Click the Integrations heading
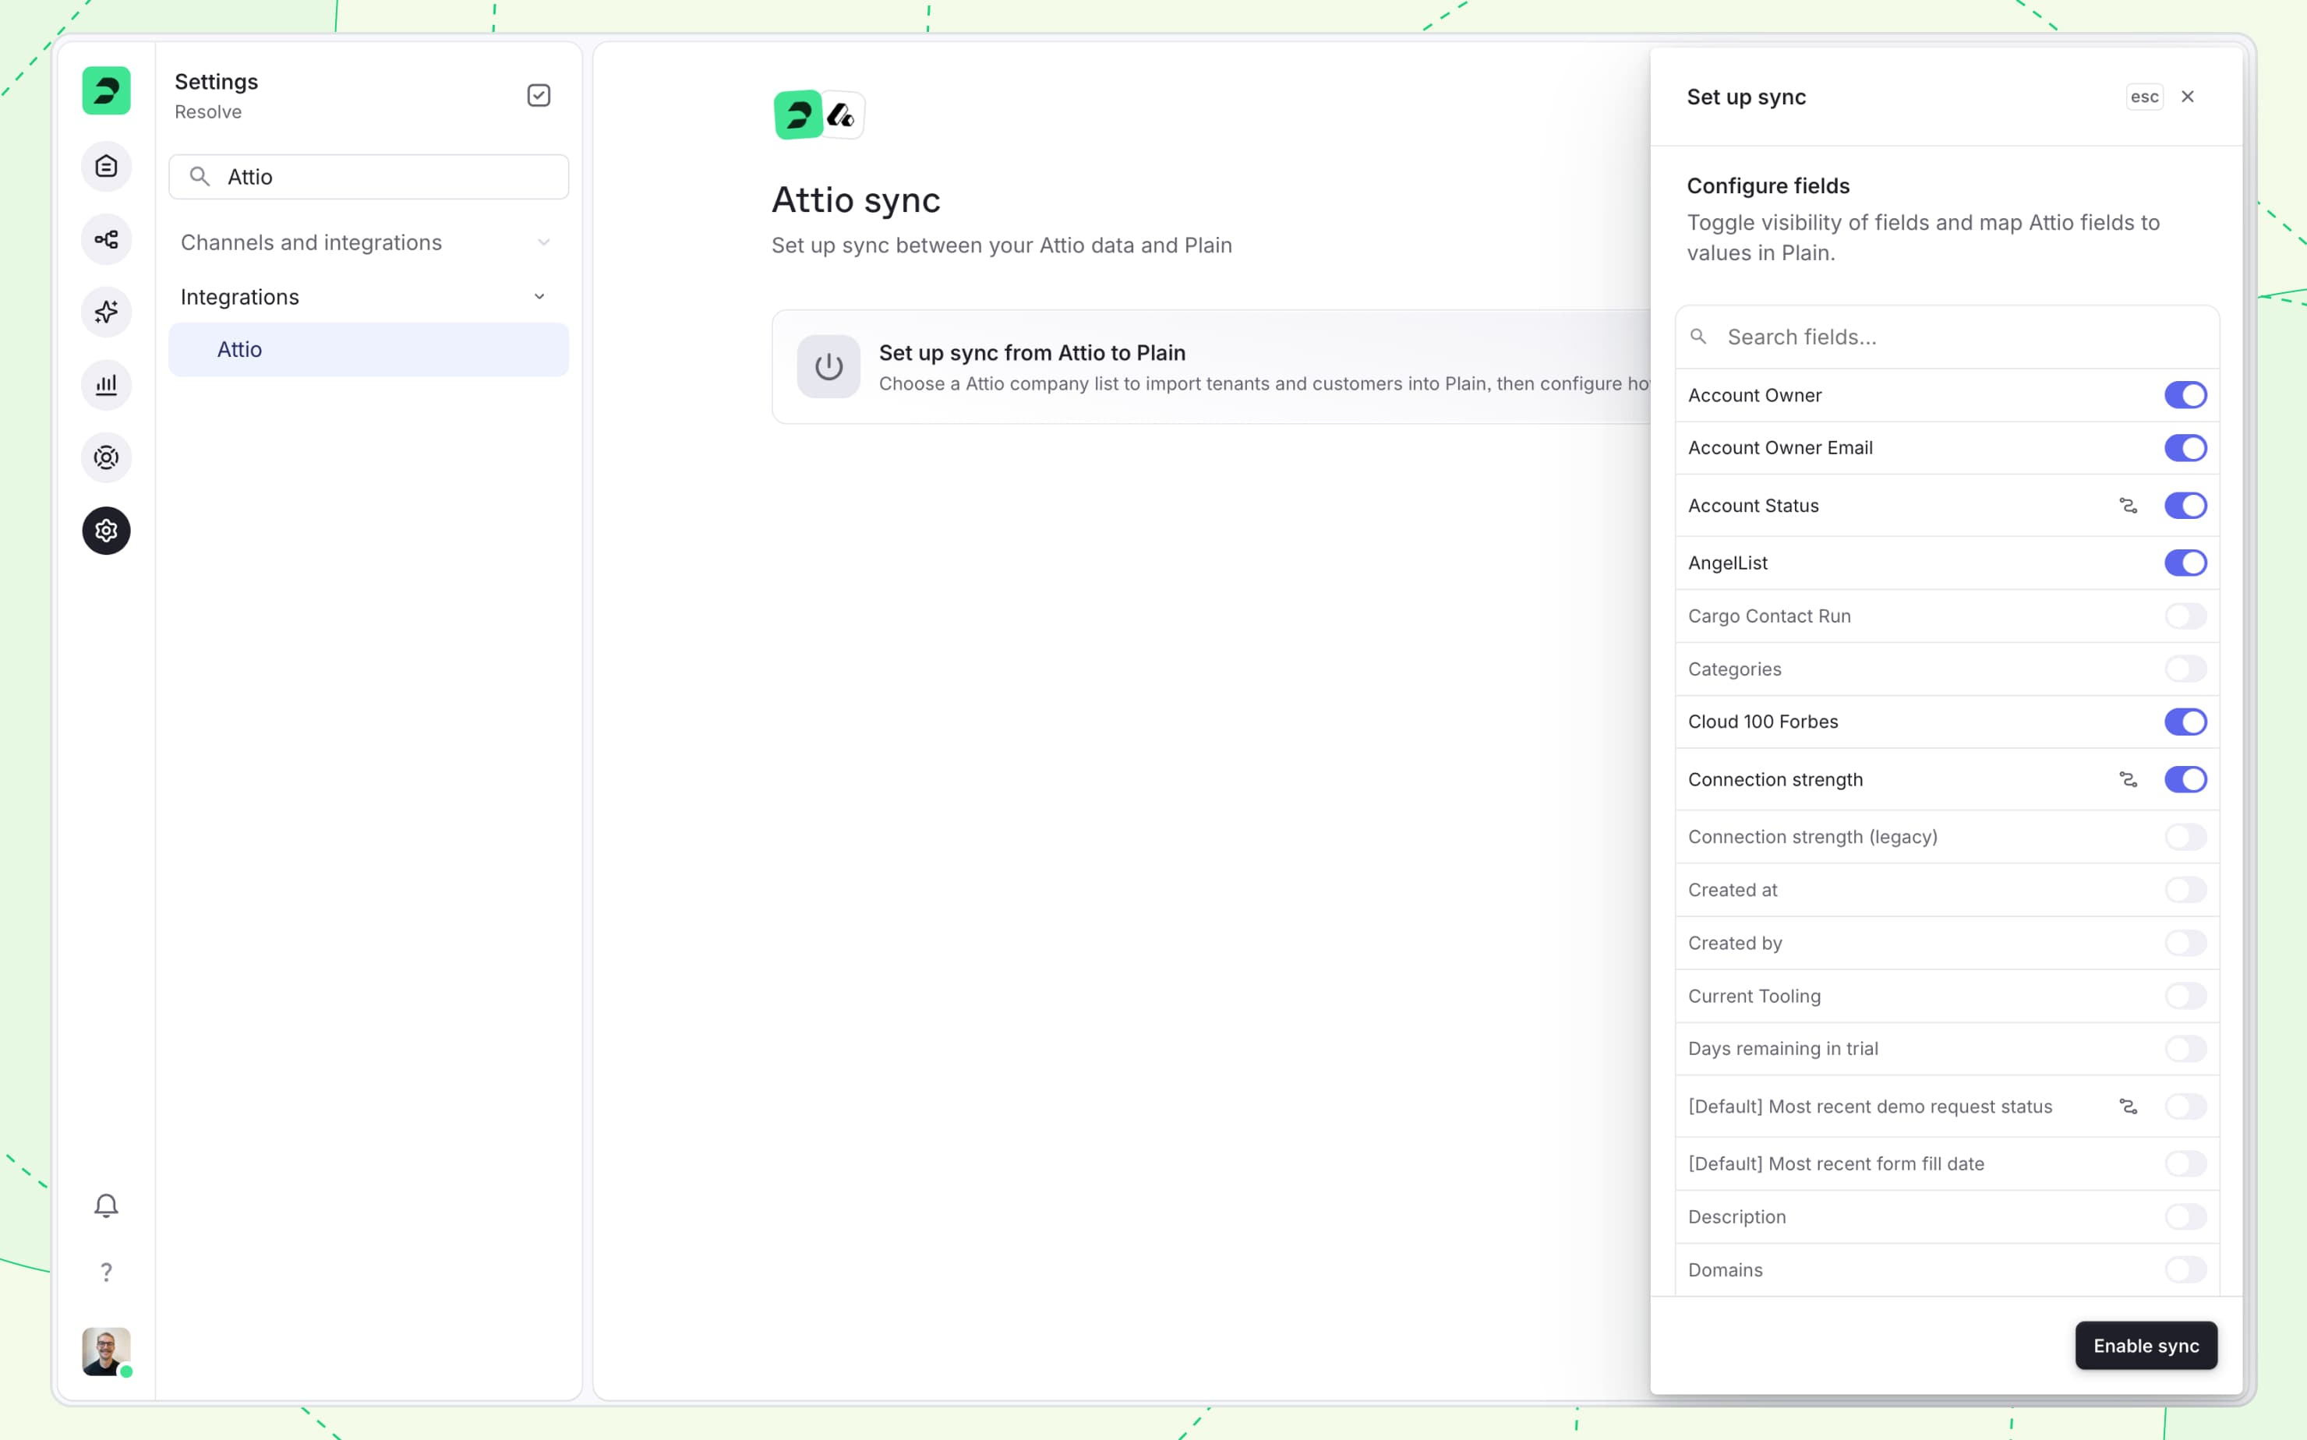 click(239, 297)
